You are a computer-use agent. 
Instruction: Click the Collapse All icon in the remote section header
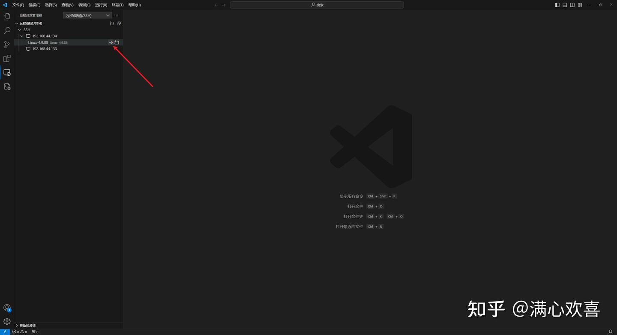coord(119,24)
